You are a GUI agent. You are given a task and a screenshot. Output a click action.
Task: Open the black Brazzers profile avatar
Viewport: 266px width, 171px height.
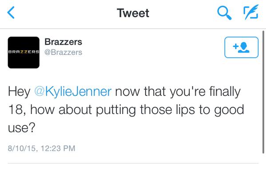[x=24, y=53]
